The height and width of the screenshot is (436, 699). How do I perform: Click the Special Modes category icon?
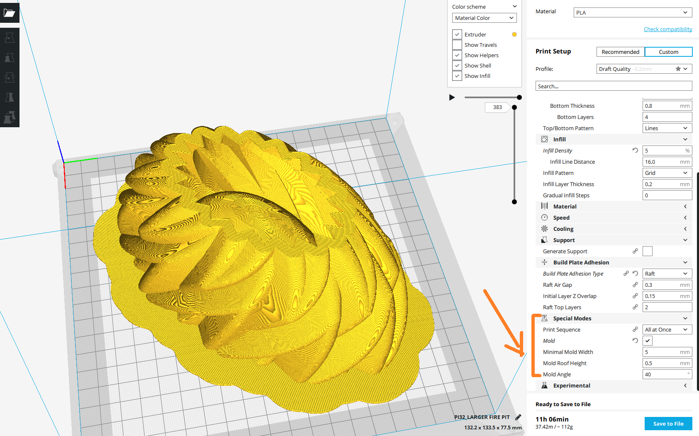click(x=544, y=318)
